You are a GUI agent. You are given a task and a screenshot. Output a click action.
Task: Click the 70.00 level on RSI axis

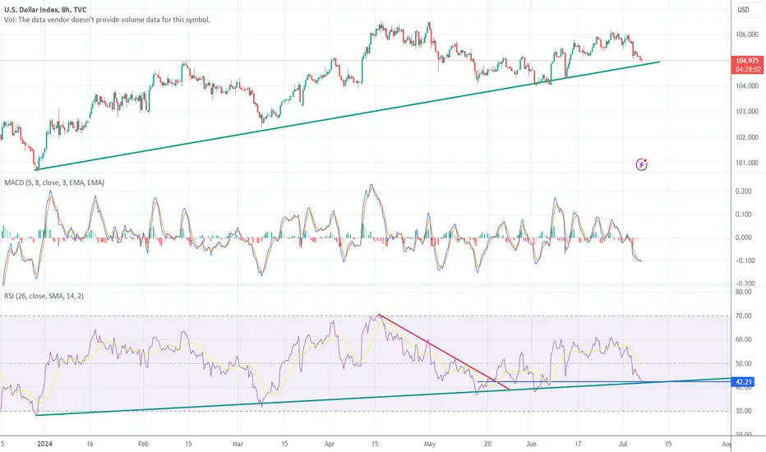click(744, 316)
